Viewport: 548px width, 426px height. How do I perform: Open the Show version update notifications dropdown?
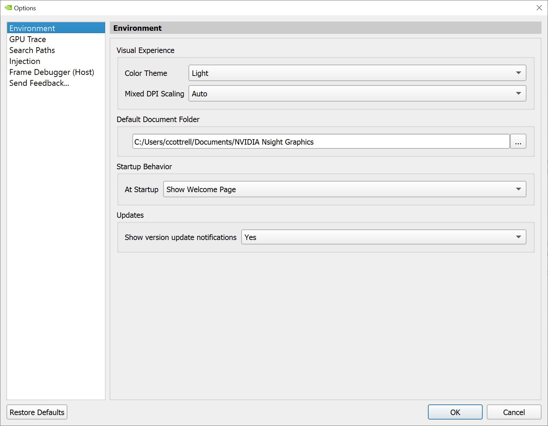point(383,237)
